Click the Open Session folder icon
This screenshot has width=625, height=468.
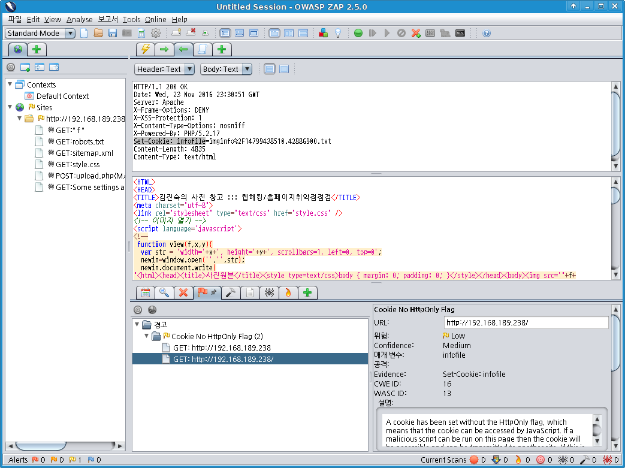[x=98, y=33]
